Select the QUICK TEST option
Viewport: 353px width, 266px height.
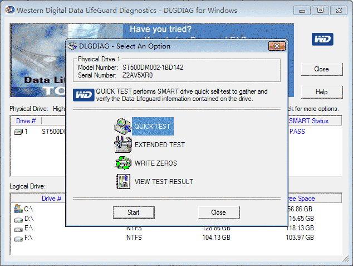click(153, 126)
